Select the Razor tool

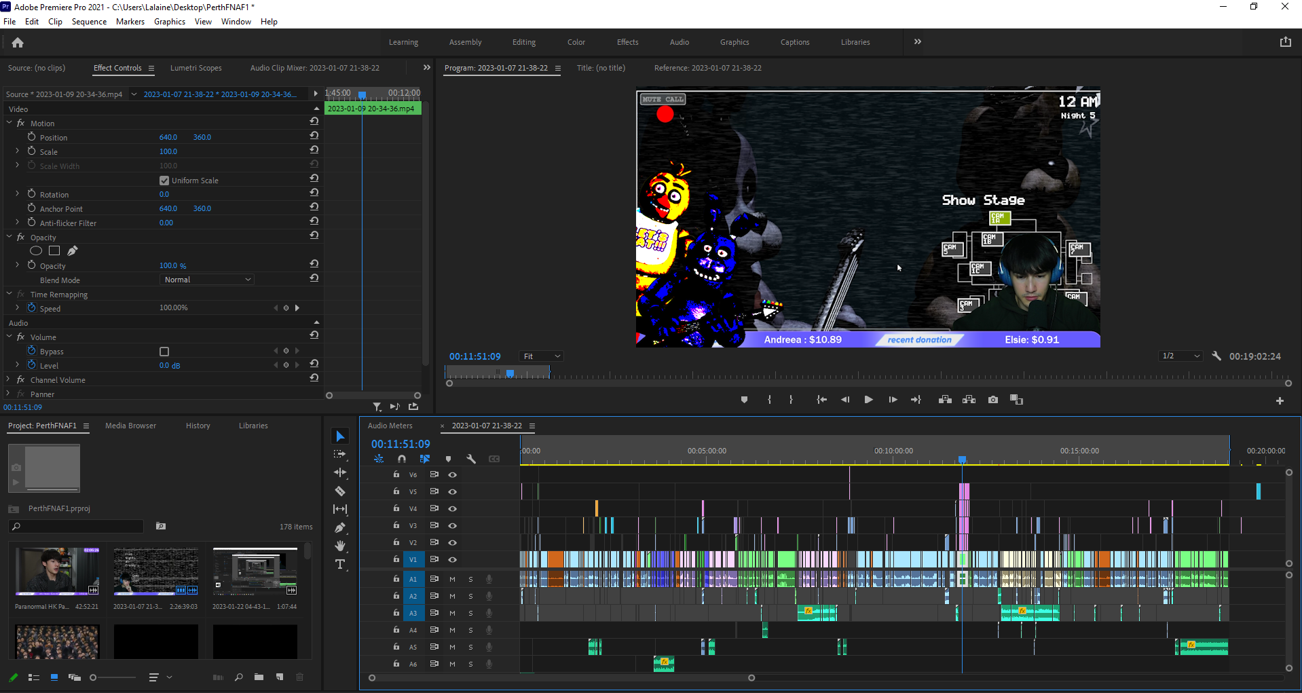340,491
